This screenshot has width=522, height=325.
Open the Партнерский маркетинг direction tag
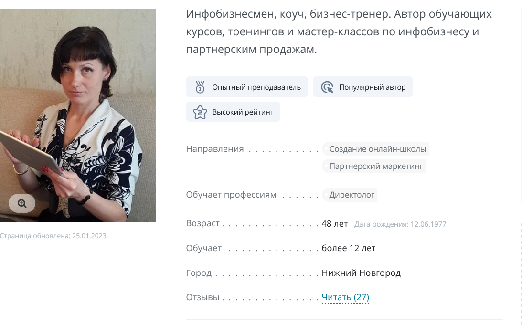tap(374, 166)
